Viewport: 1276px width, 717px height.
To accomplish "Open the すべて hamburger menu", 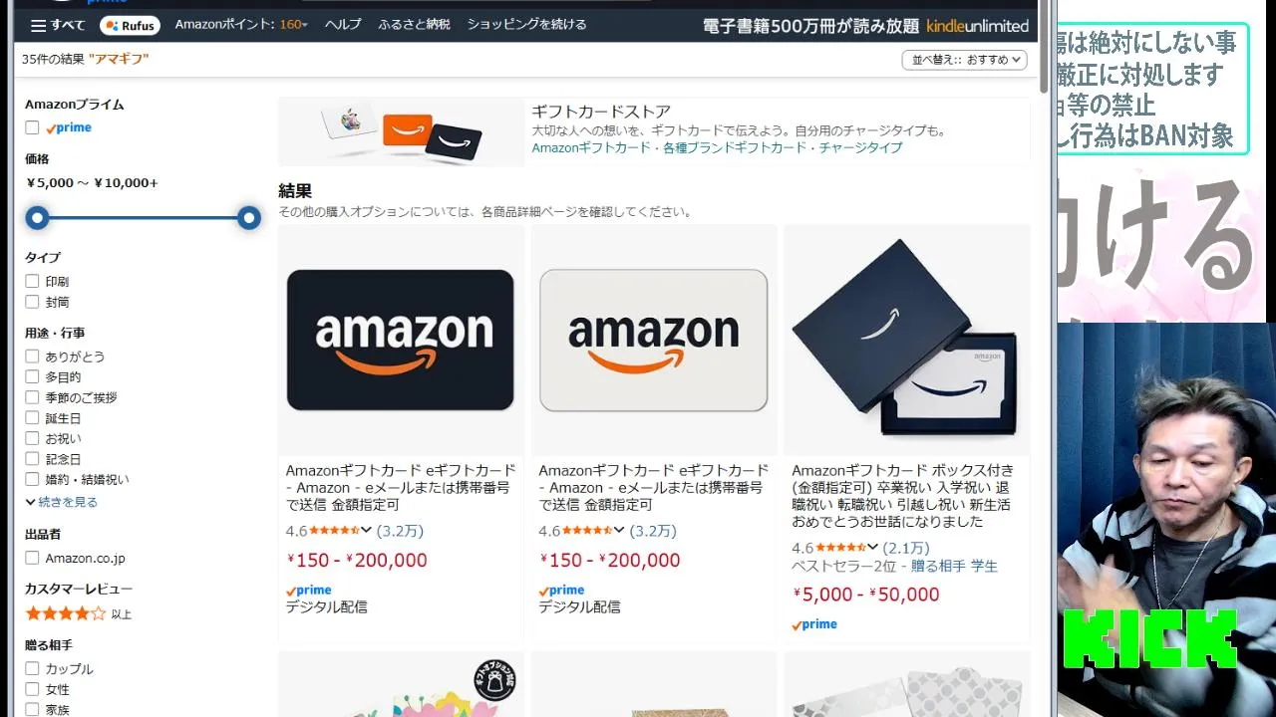I will pyautogui.click(x=58, y=25).
